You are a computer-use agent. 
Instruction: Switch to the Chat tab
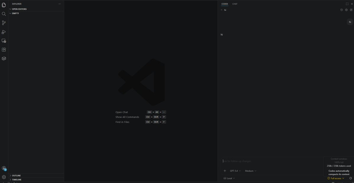tap(235, 4)
